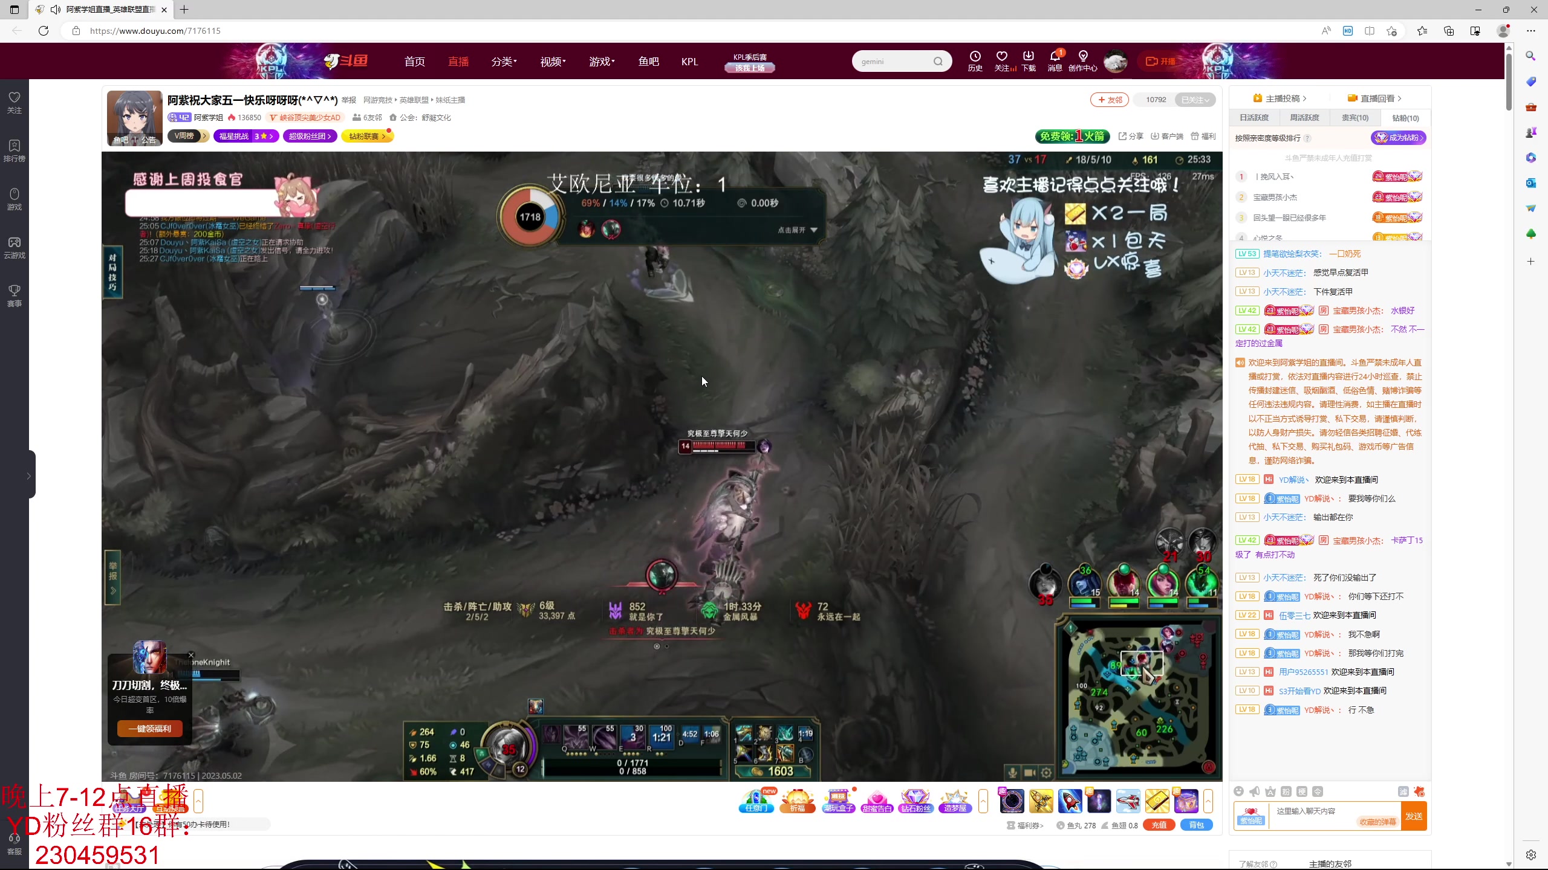
Task: Switch to the 日活跃度 tab
Action: tap(1254, 118)
